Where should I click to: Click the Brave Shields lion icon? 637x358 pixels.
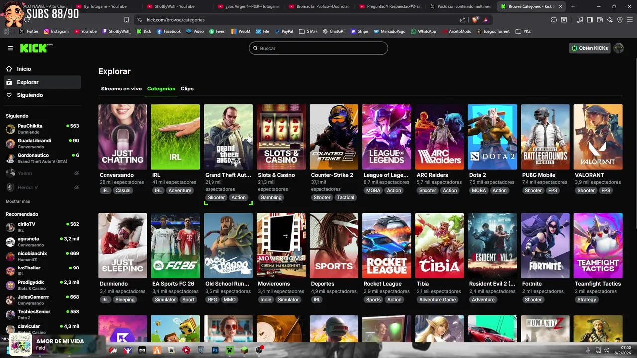click(475, 20)
